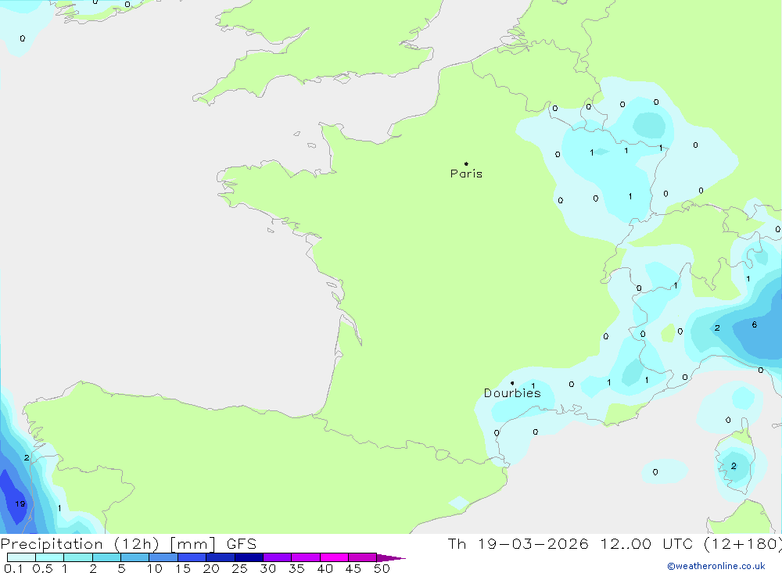
Task: Click the '6' precipitation value over Italy
Action: [755, 324]
